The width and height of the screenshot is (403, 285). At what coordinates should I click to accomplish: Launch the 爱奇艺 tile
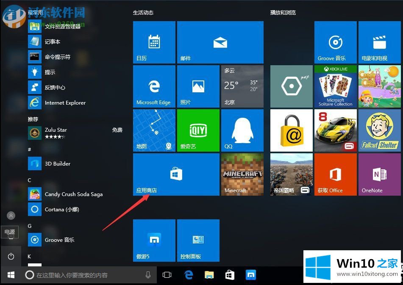pyautogui.click(x=198, y=130)
